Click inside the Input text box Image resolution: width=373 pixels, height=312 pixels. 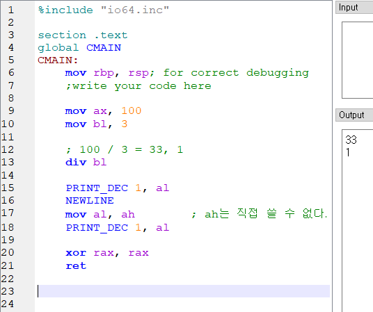coord(358,60)
